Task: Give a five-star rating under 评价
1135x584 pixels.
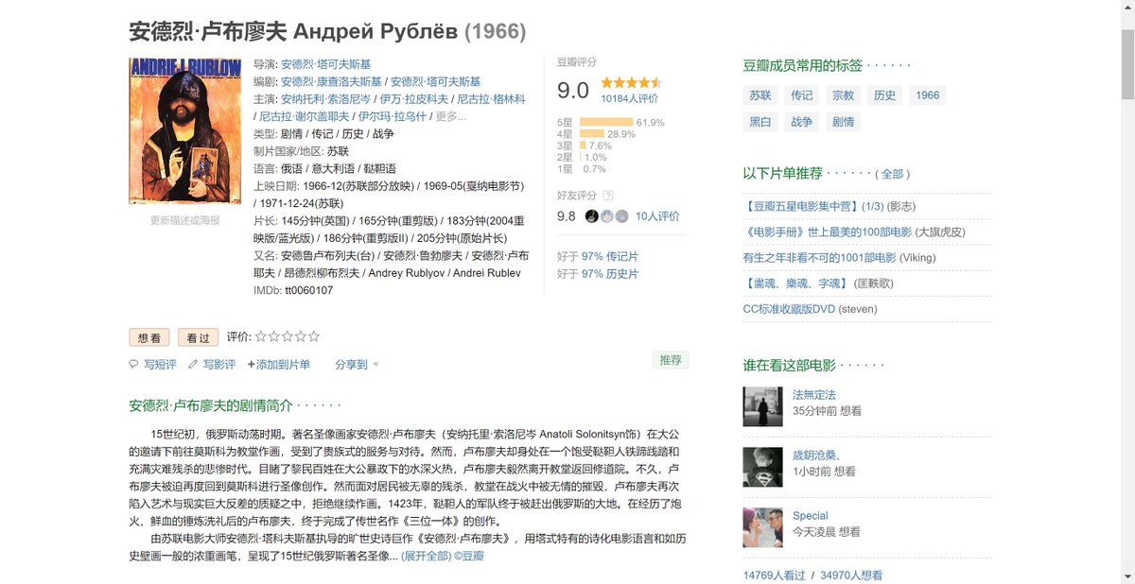Action: coord(314,336)
